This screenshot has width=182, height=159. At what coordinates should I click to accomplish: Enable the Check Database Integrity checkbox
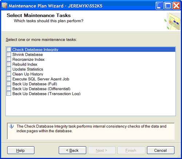pos(9,49)
